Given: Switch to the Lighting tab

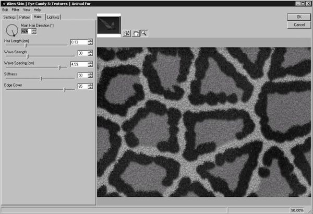Looking at the screenshot, I should [x=53, y=17].
